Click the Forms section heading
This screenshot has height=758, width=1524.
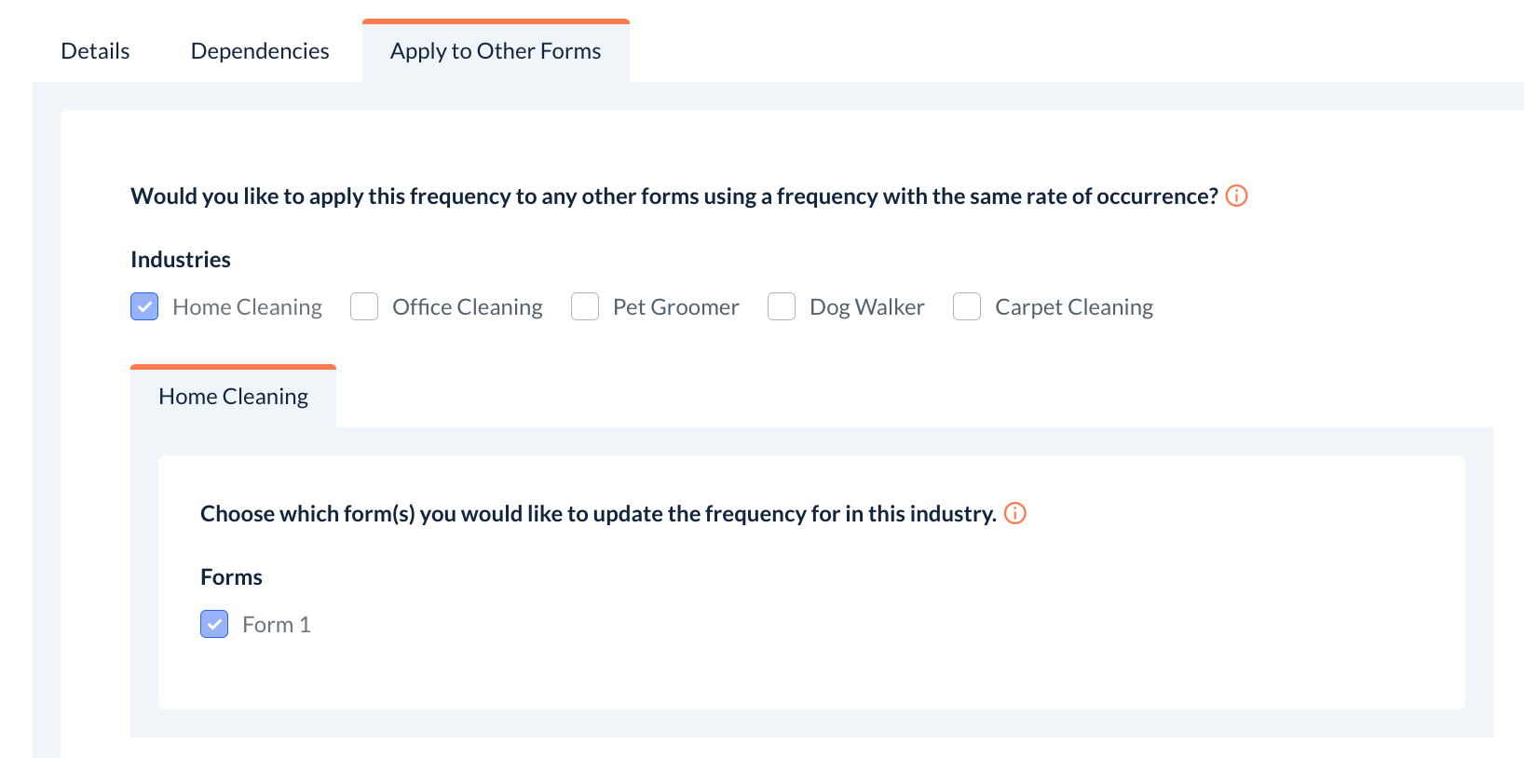(231, 577)
